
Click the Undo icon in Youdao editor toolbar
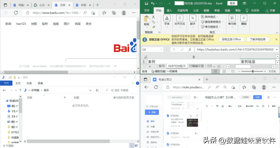(207, 106)
